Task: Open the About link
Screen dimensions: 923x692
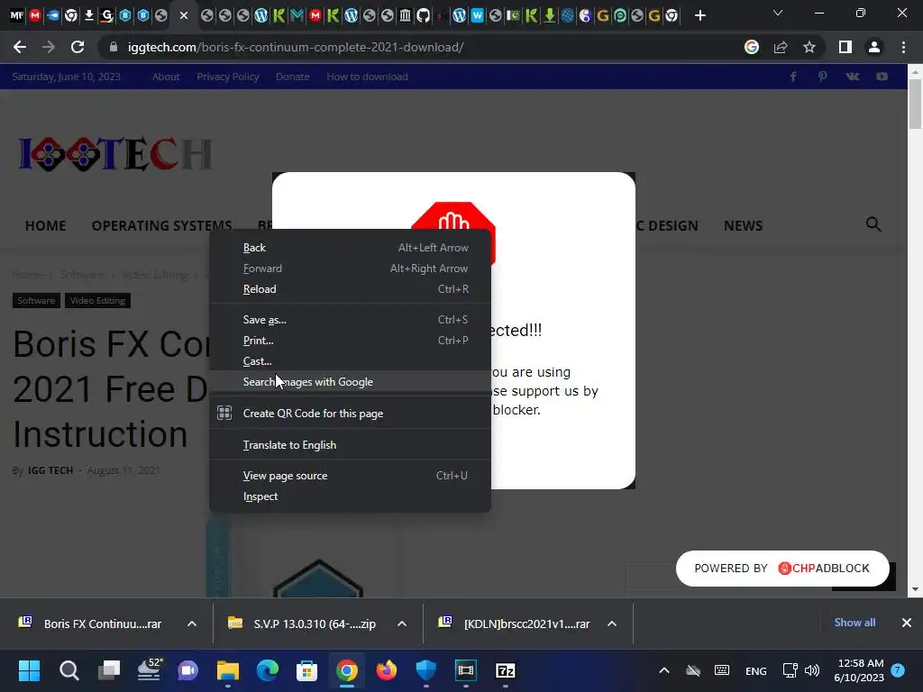Action: pyautogui.click(x=166, y=77)
